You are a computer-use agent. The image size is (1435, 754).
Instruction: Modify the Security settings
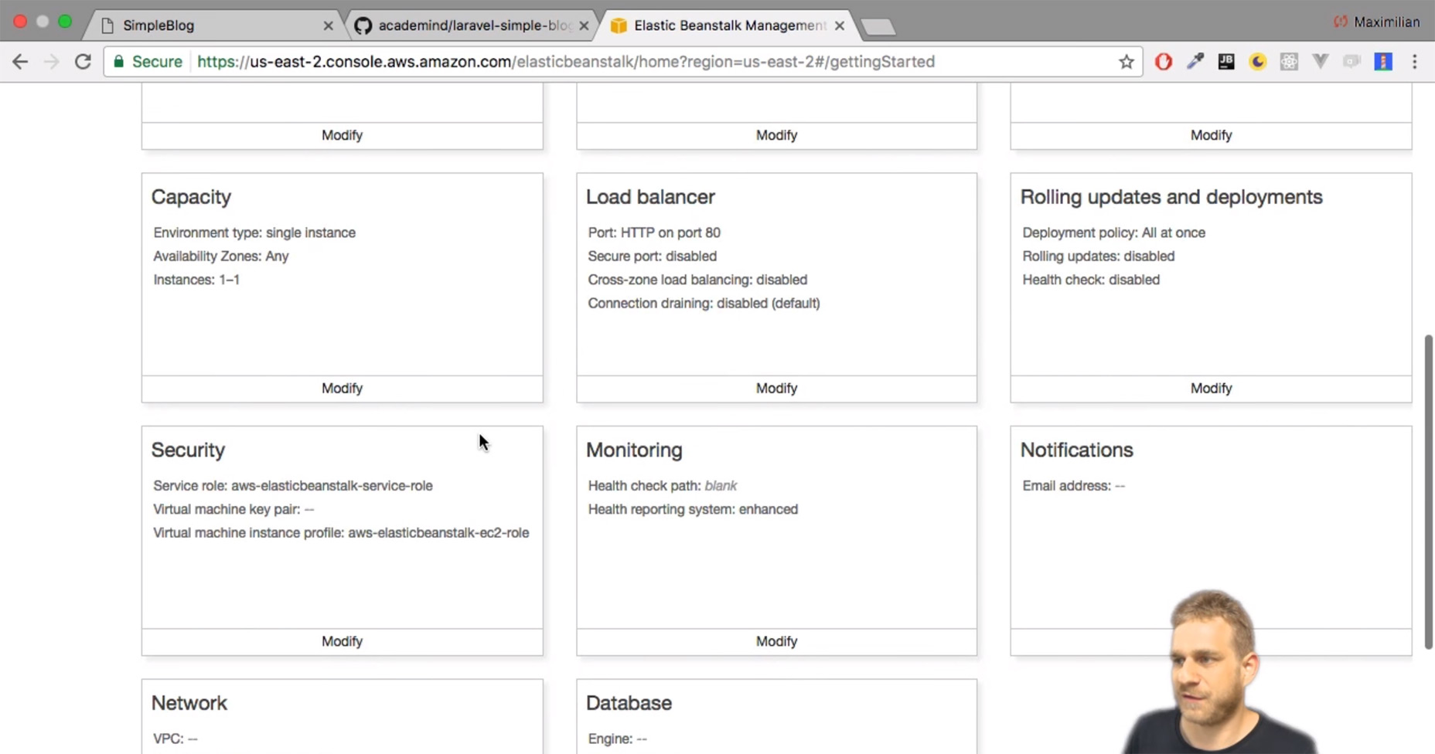coord(342,642)
